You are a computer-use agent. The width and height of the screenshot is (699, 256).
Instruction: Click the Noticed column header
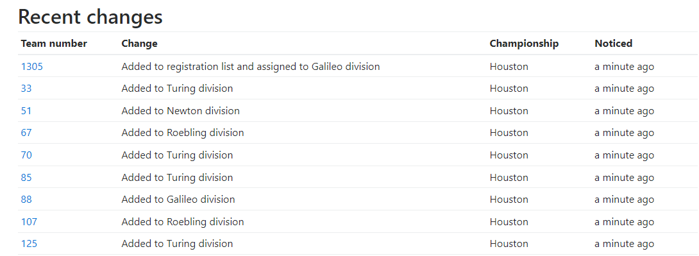coord(614,43)
